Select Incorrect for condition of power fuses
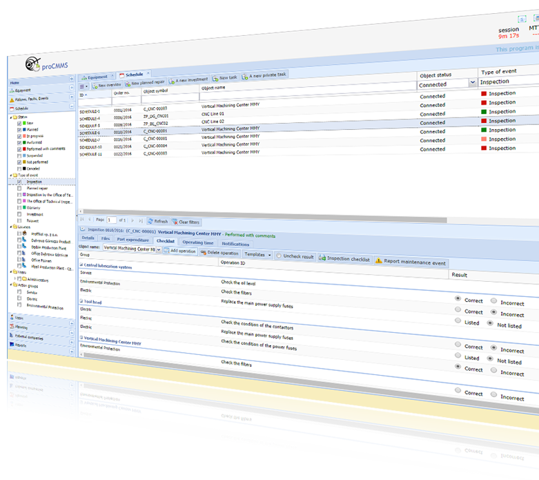 [x=493, y=370]
